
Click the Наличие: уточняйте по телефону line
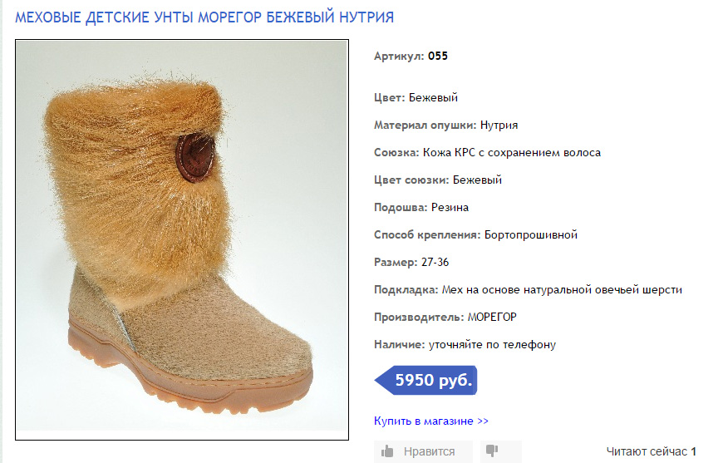[x=465, y=344]
